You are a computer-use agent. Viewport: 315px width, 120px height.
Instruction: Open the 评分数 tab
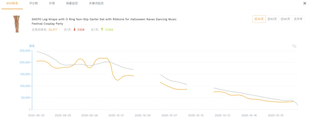pos(34,3)
